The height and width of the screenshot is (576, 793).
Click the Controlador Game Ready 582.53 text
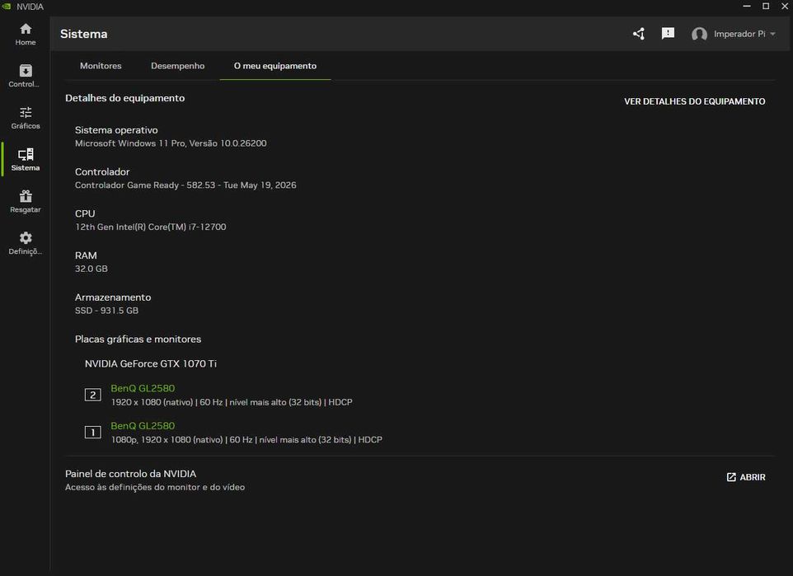click(185, 185)
